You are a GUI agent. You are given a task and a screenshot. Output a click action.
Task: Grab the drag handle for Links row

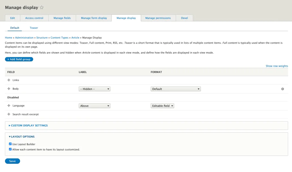pos(9,80)
